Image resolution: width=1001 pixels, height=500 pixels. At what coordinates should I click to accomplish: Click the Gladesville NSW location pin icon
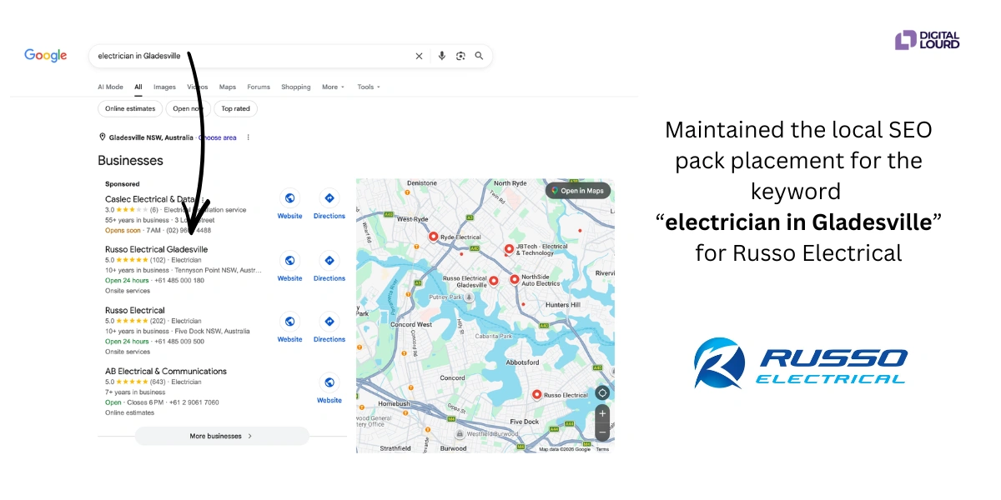103,137
